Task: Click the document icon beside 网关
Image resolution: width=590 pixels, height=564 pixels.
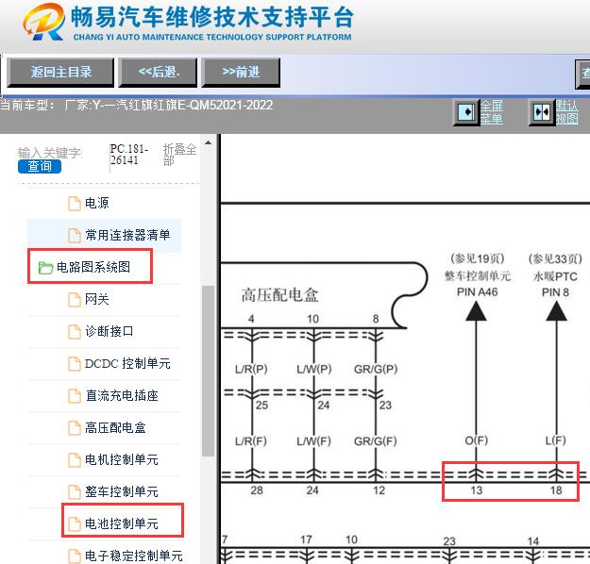Action: (75, 300)
